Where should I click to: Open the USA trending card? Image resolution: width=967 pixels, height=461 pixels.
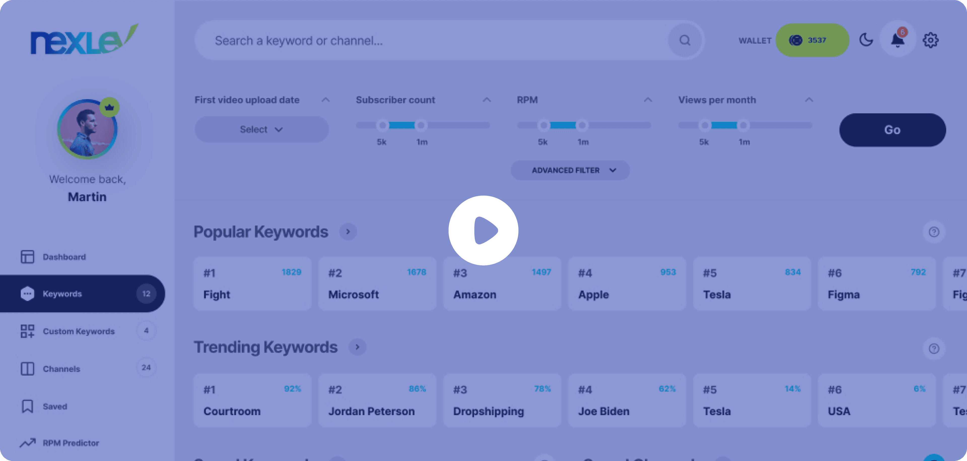(877, 400)
